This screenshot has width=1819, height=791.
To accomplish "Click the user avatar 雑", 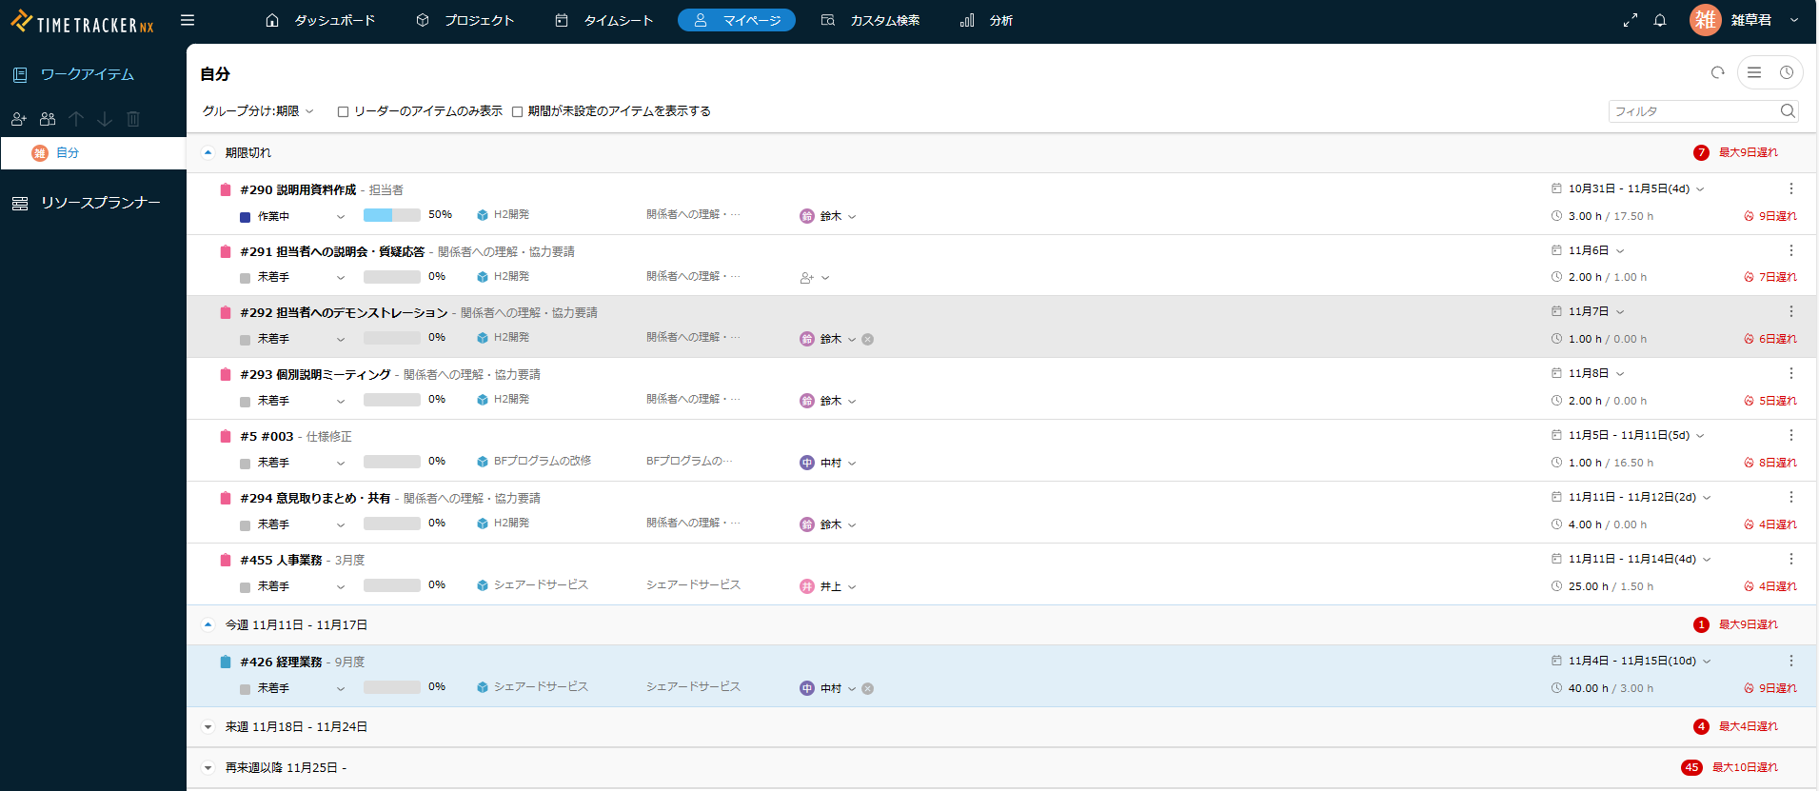I will (1705, 20).
